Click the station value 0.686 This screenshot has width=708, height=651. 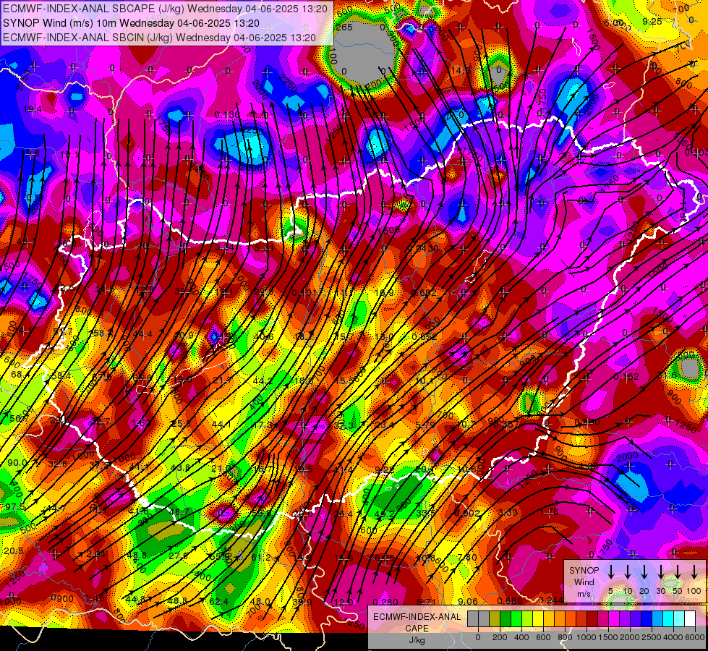(510, 600)
